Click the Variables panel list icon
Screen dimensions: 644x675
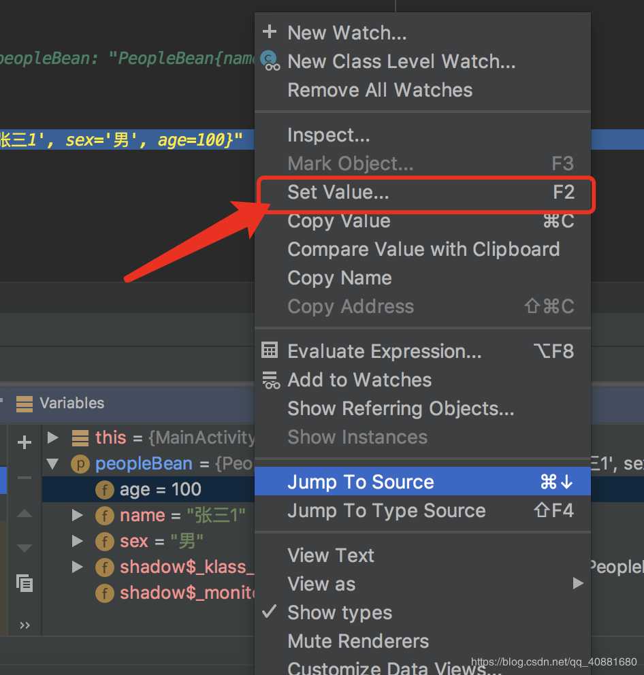click(24, 404)
